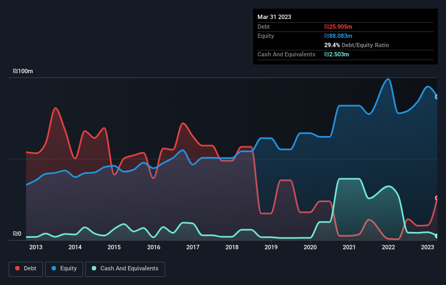Click the 2019 x-axis label
The image size is (446, 285).
271,247
